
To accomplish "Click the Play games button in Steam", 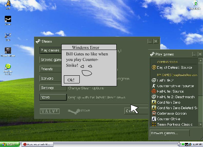I will pyautogui.click(x=51, y=50).
